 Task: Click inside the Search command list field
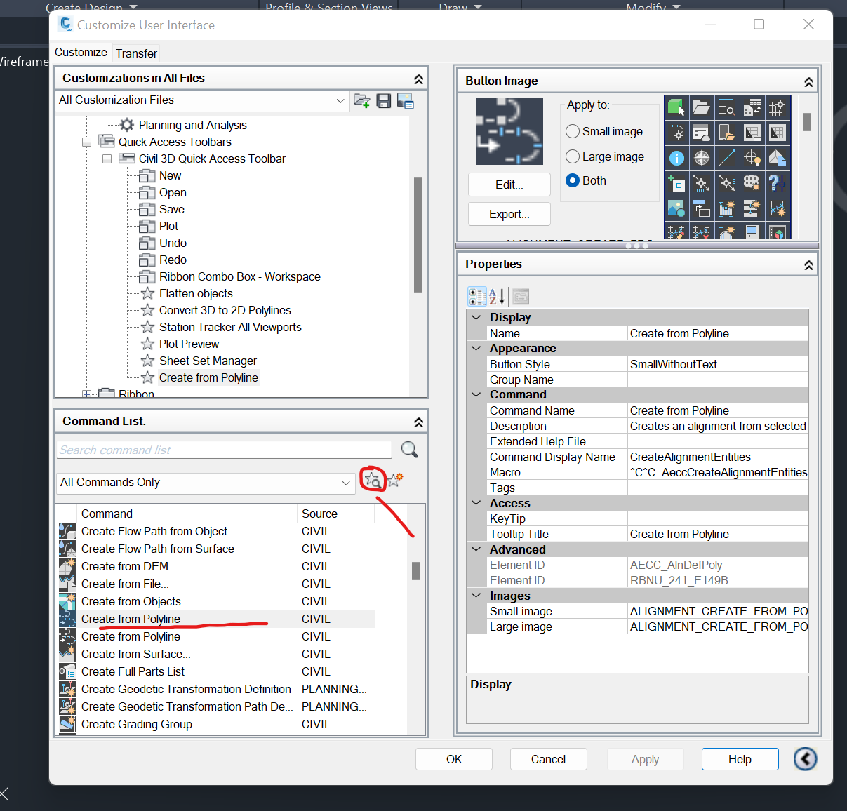pos(211,450)
